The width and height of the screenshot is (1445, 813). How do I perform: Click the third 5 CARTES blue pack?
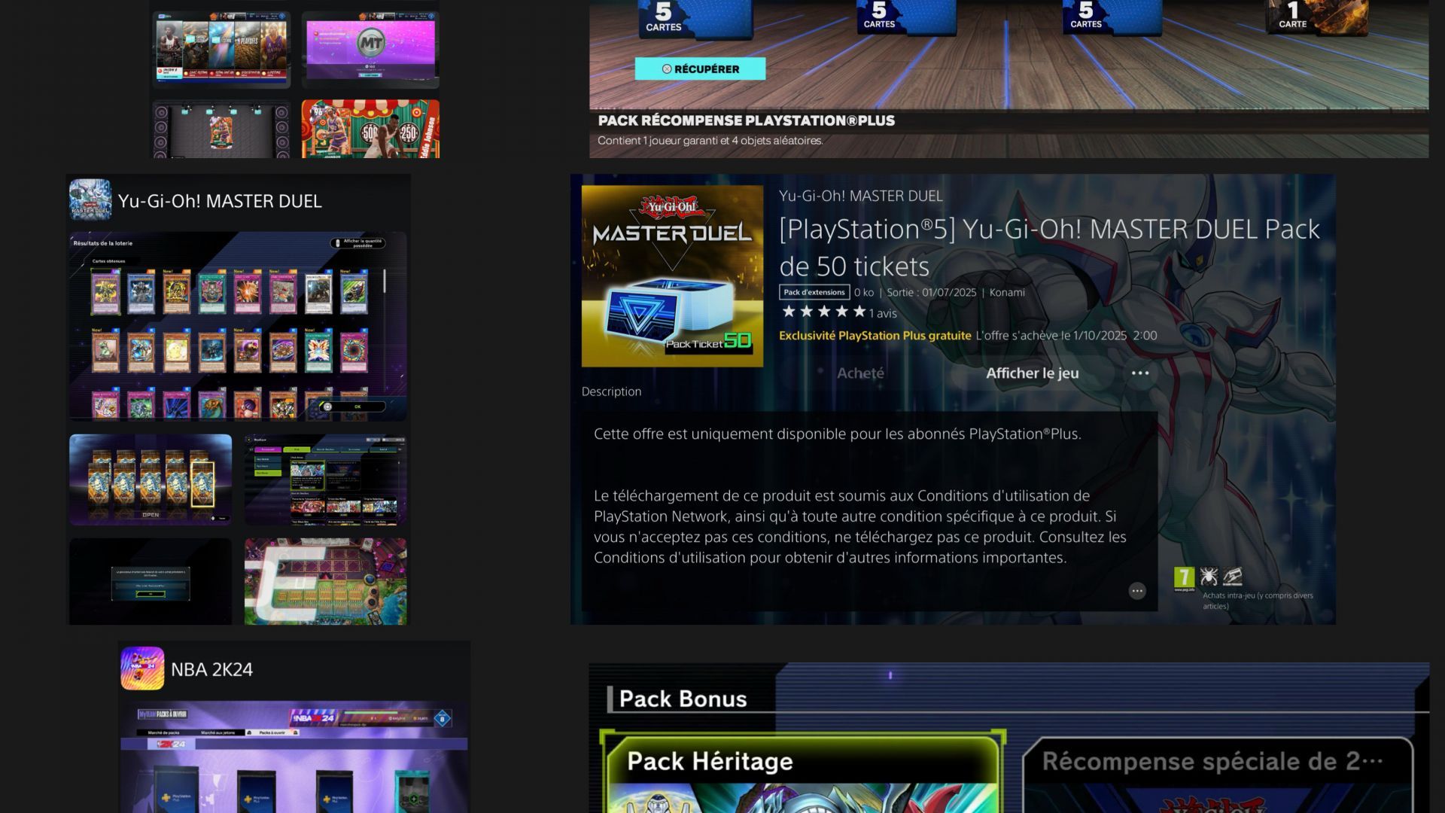point(1112,17)
